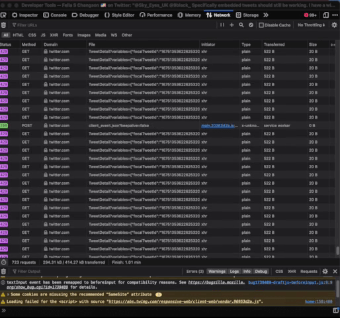Image resolution: width=340 pixels, height=318 pixels.
Task: Sort by the Initiator column header
Action: point(220,44)
